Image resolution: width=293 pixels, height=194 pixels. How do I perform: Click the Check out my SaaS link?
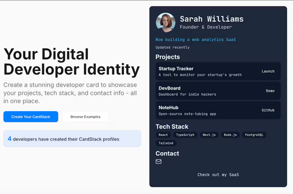tap(218, 175)
